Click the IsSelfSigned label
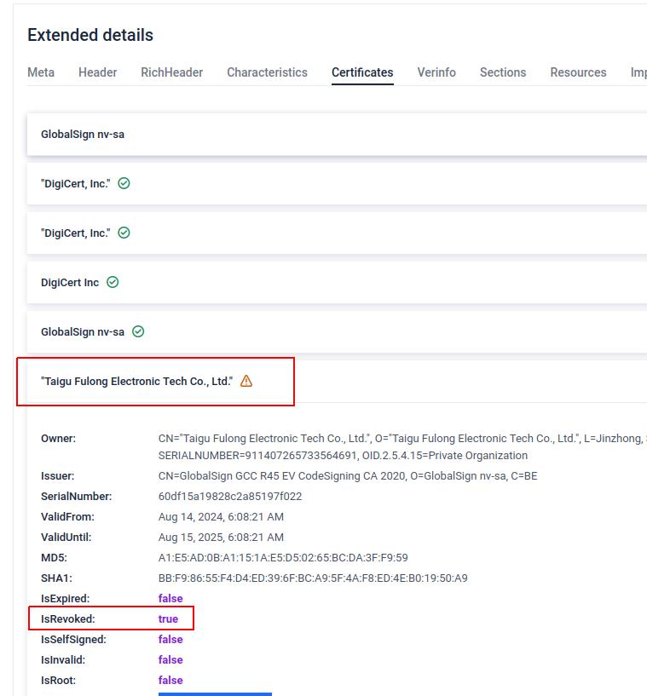The height and width of the screenshot is (696, 647). coord(73,639)
